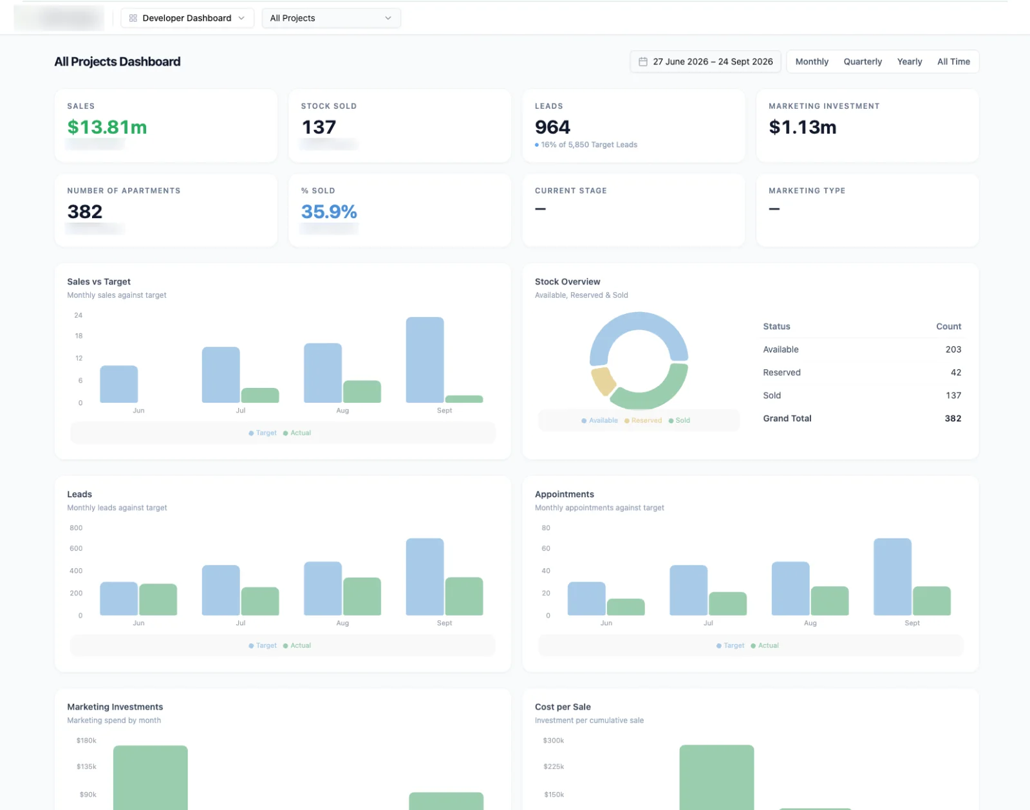The height and width of the screenshot is (810, 1030).
Task: Click the Stock Sold 137 value
Action: pos(319,127)
